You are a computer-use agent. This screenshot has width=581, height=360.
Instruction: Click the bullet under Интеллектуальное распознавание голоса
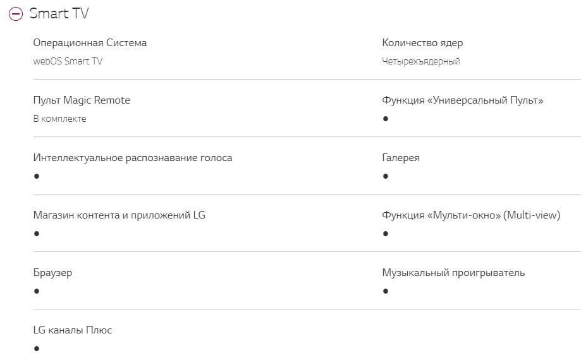[37, 176]
